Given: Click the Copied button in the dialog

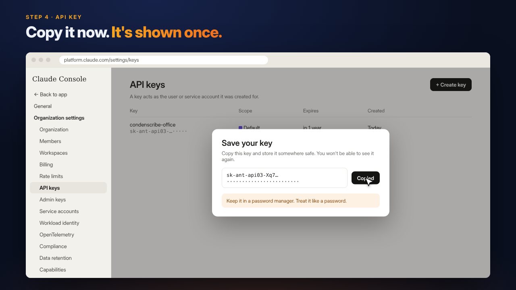Looking at the screenshot, I should pos(365,178).
